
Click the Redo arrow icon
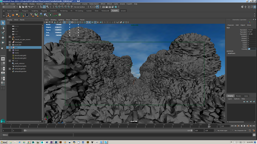click(x=32, y=7)
